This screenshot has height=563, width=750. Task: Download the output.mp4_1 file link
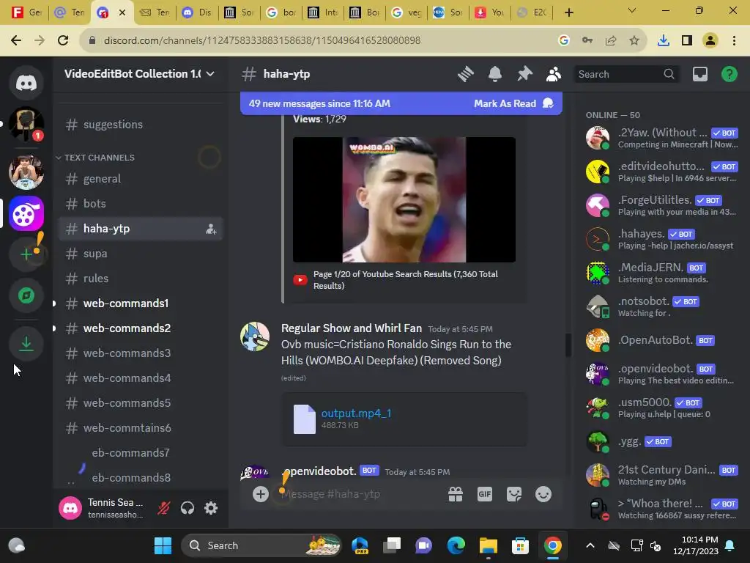click(357, 413)
